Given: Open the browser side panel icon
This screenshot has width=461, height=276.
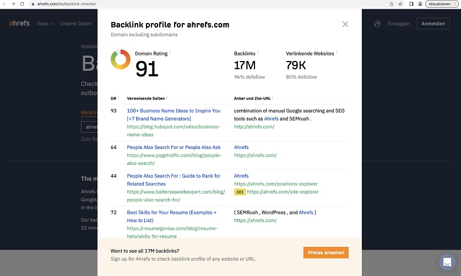Looking at the screenshot, I should coord(411,4).
